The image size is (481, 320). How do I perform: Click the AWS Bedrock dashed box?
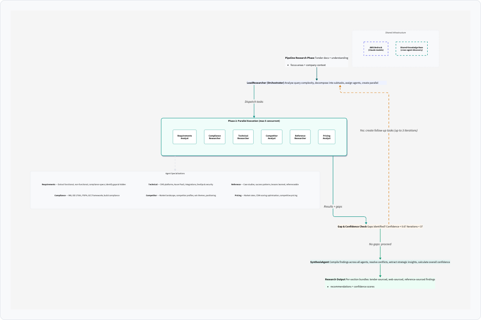pyautogui.click(x=376, y=49)
